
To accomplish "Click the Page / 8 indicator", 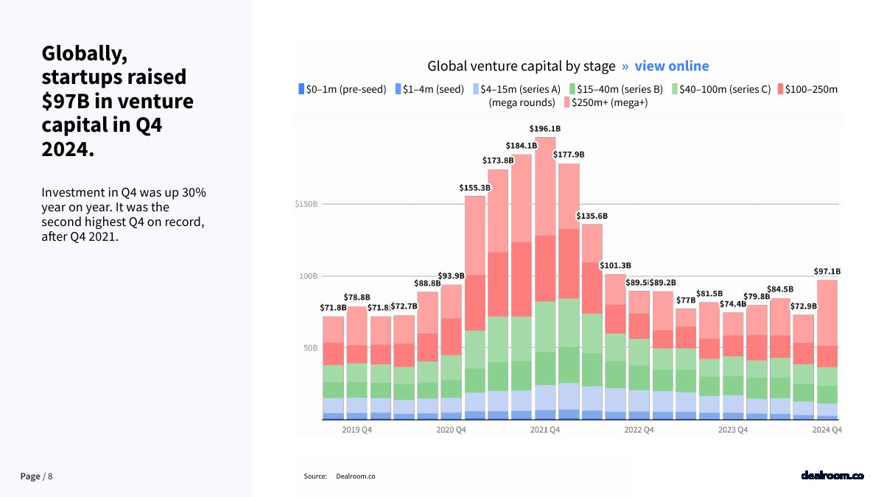I will point(36,476).
